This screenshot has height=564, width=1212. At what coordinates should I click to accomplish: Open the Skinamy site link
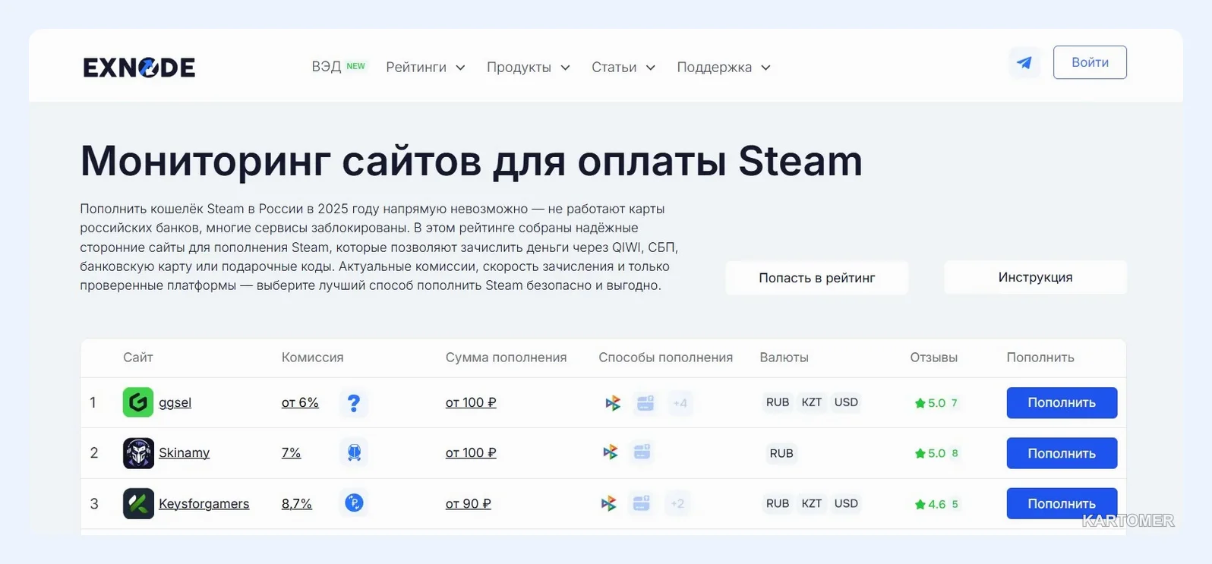click(x=184, y=453)
